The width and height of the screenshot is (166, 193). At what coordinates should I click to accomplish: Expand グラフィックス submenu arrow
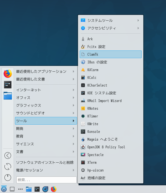74,105
